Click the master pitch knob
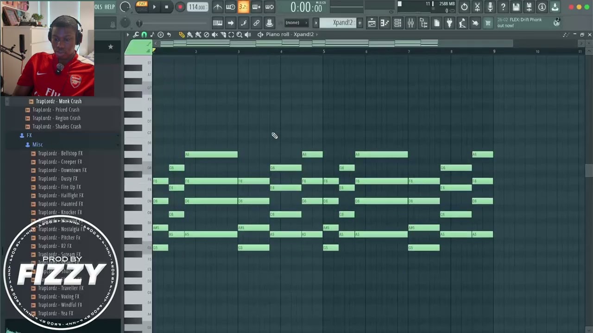593x333 pixels. [x=125, y=23]
